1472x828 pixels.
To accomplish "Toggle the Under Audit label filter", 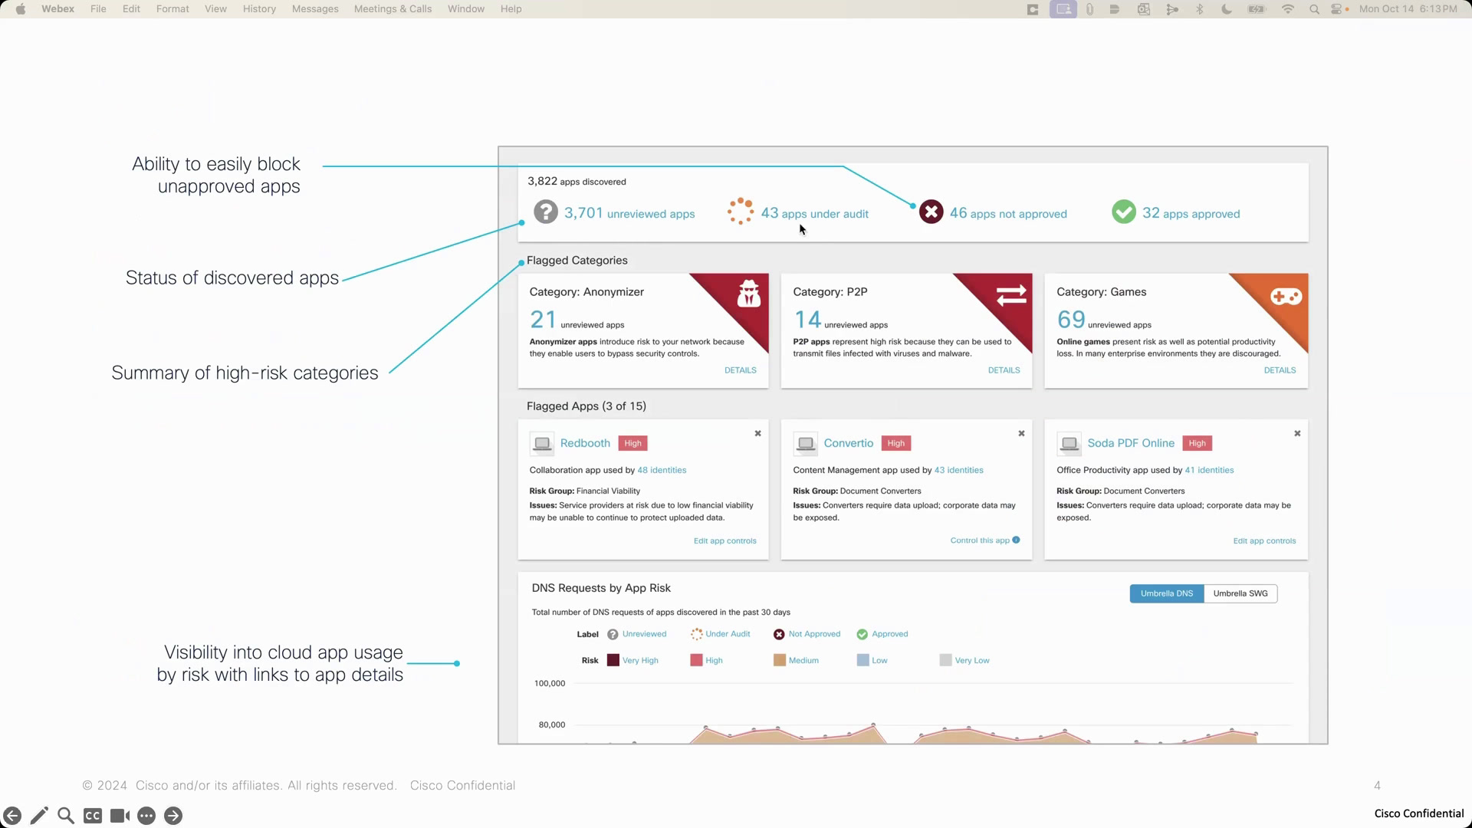I will [720, 634].
